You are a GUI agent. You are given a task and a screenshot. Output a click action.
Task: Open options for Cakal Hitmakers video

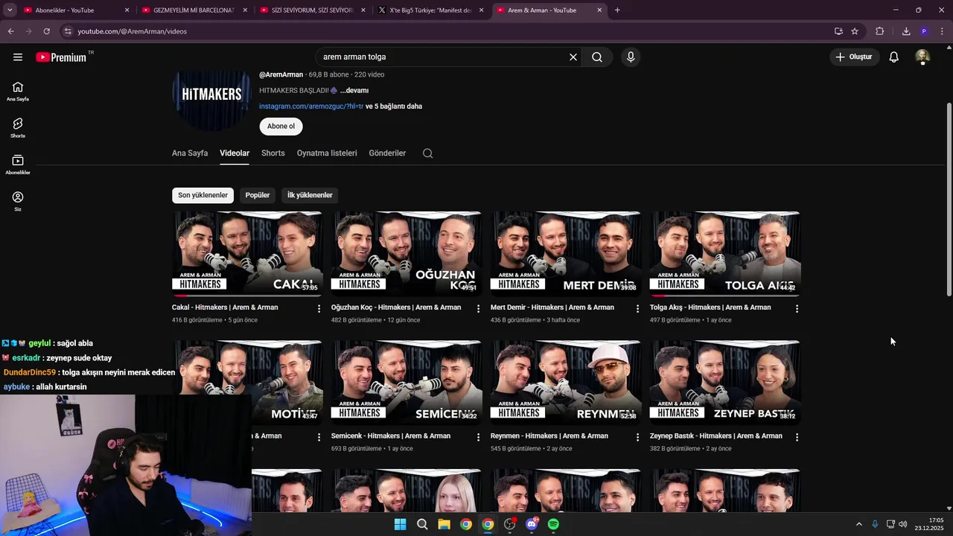pyautogui.click(x=319, y=308)
